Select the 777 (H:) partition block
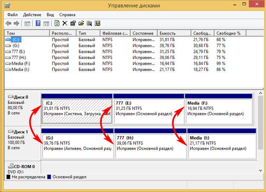Viewport: 266px width, 192px height. point(150,144)
